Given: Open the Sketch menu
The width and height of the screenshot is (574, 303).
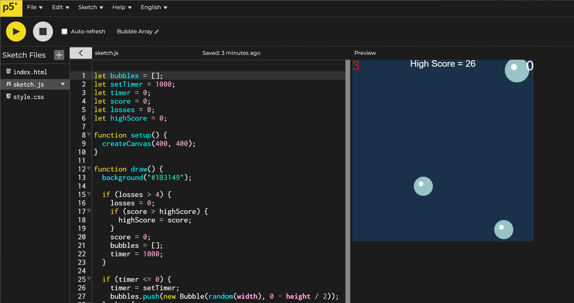Looking at the screenshot, I should (91, 7).
